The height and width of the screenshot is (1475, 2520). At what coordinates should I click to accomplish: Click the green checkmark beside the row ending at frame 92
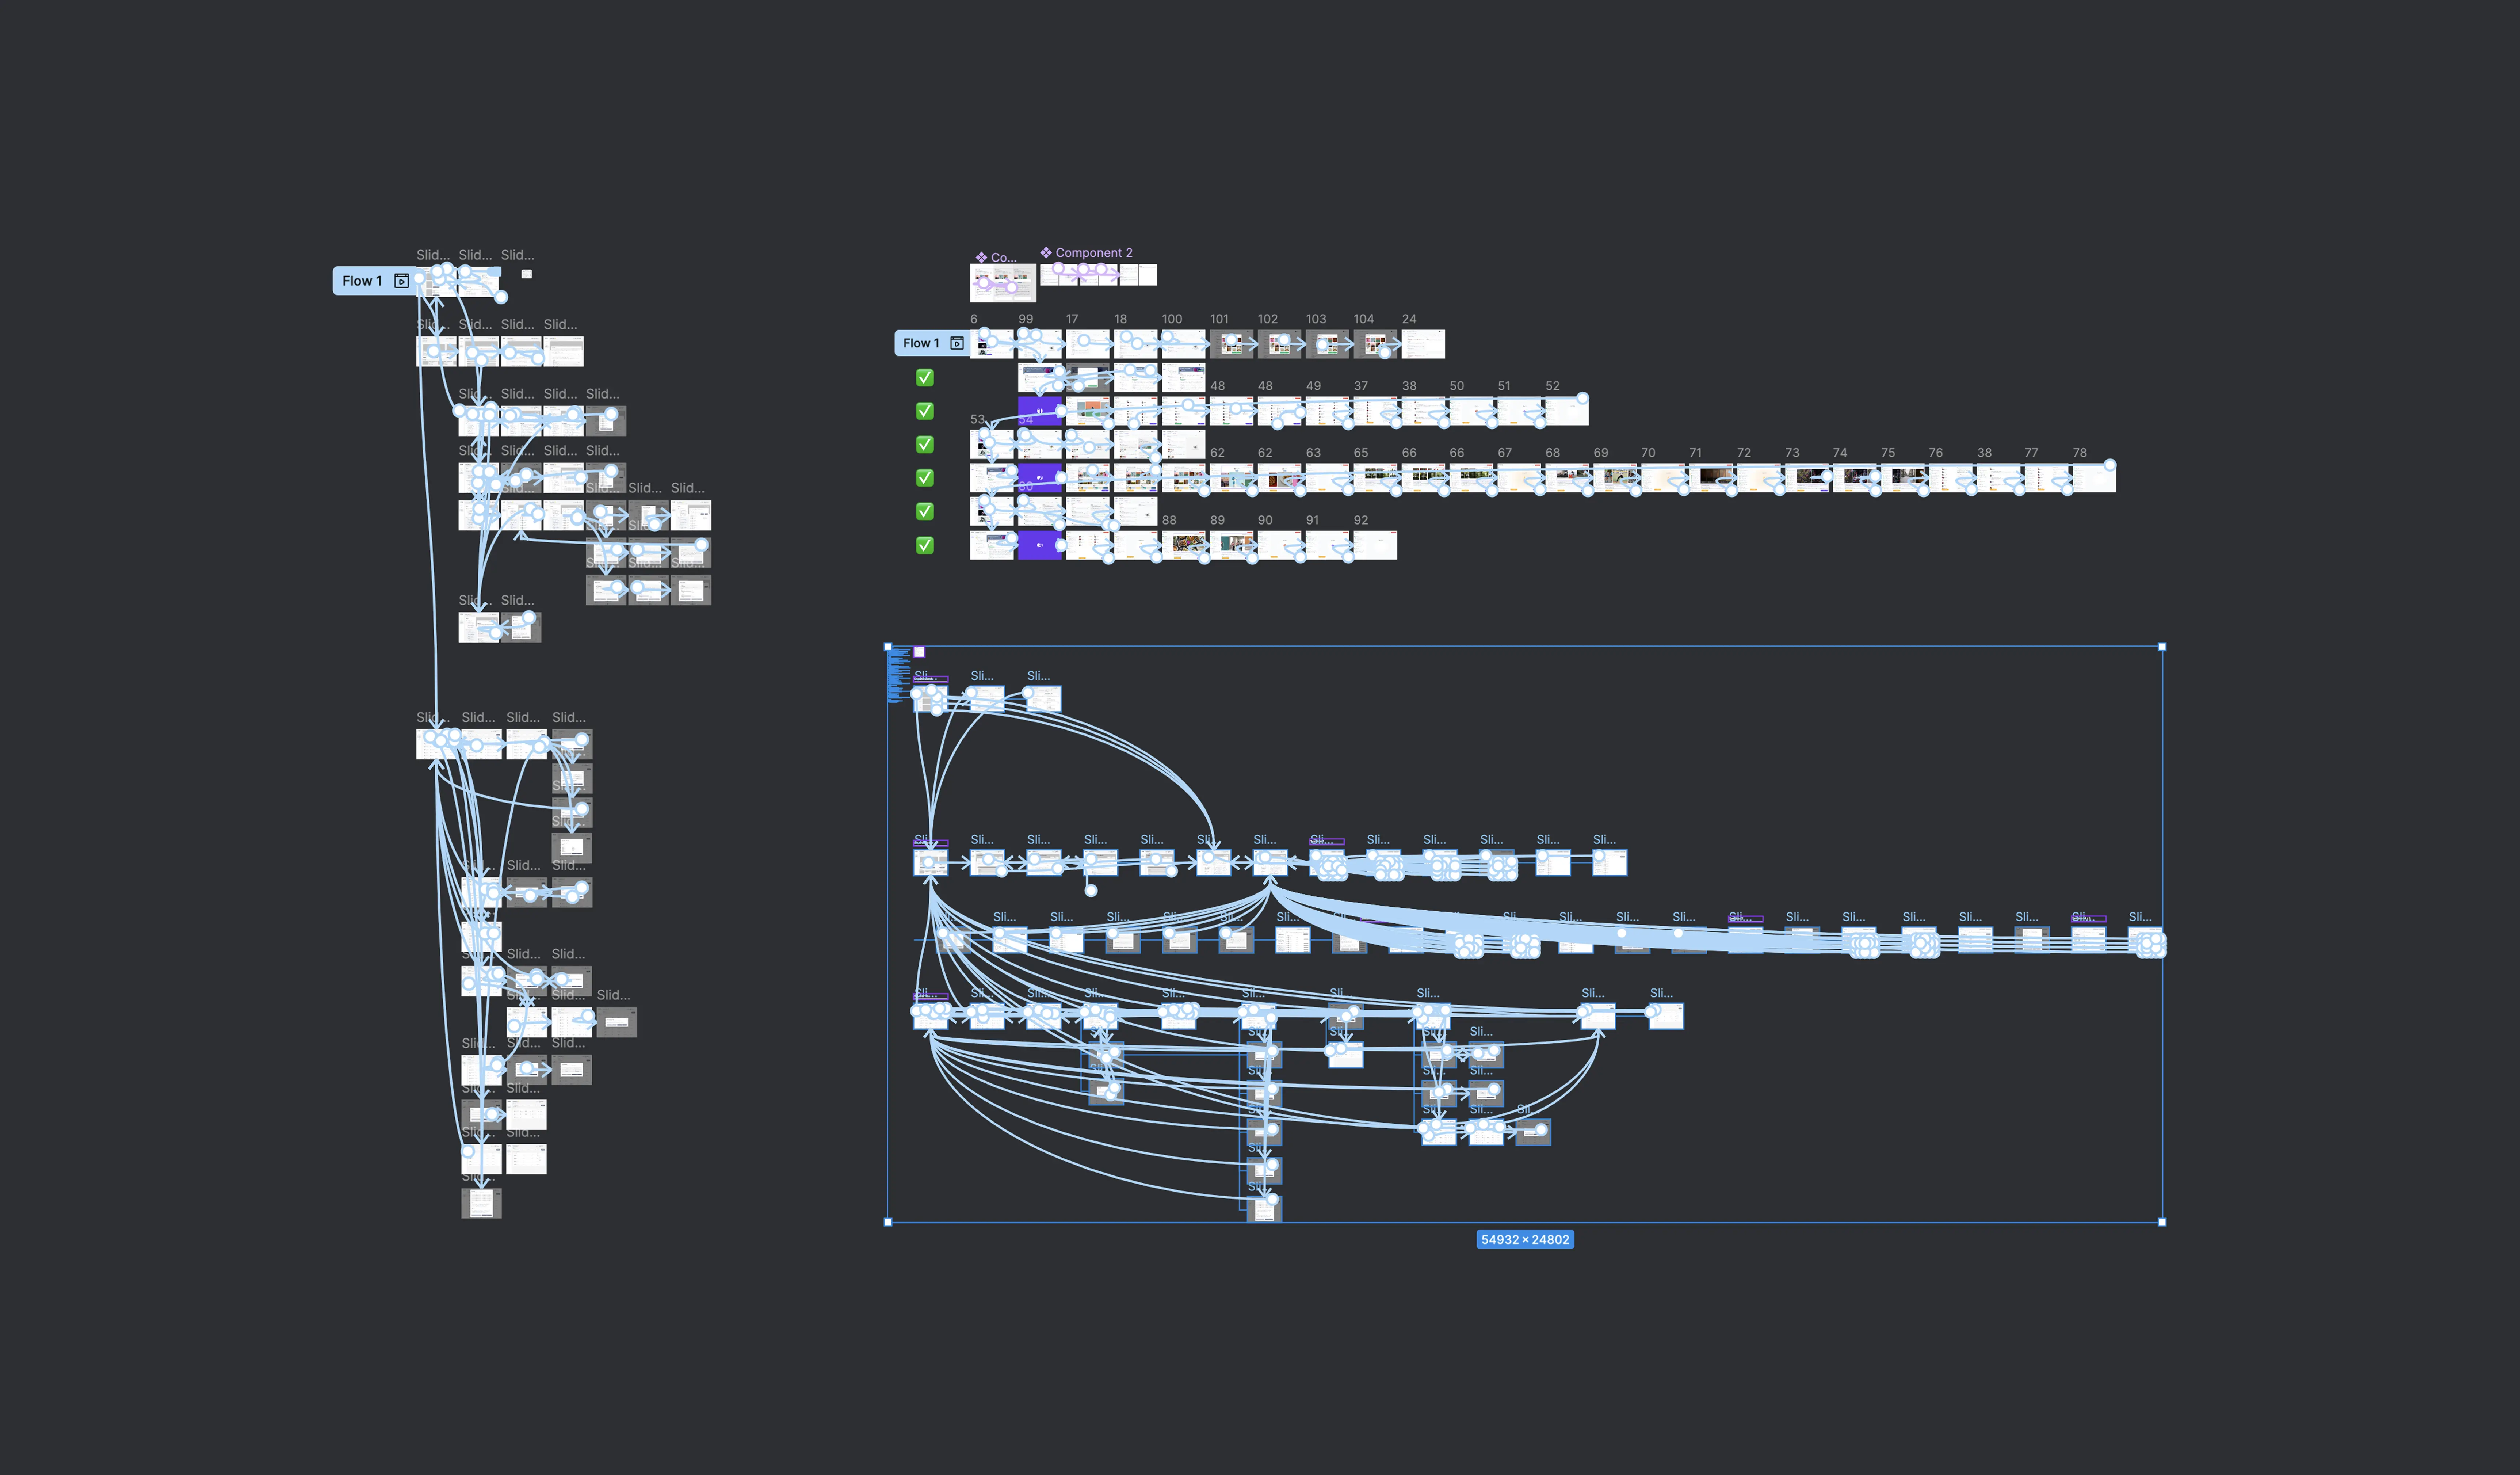925,545
